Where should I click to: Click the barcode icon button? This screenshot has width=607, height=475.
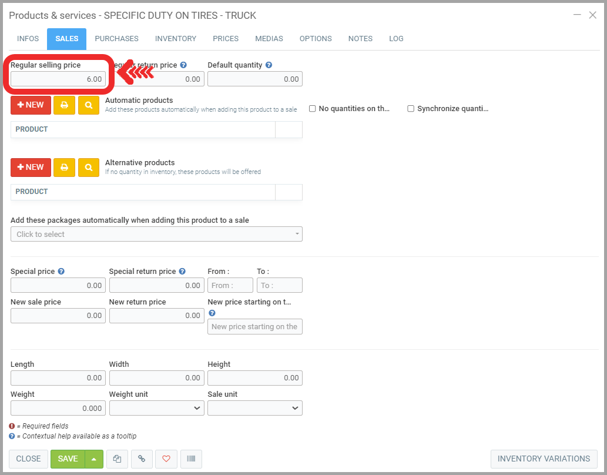pyautogui.click(x=191, y=459)
